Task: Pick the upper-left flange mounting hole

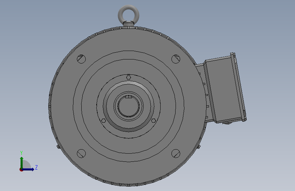Action: click(81, 59)
